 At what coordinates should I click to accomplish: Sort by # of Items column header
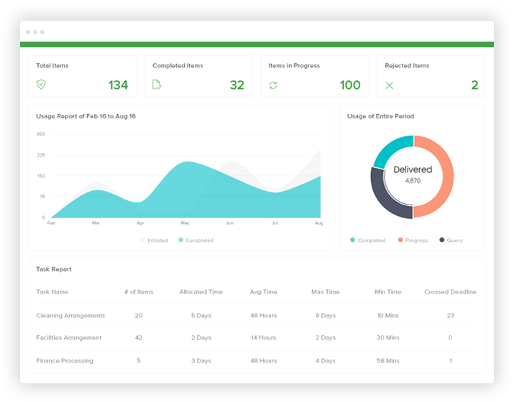click(139, 291)
